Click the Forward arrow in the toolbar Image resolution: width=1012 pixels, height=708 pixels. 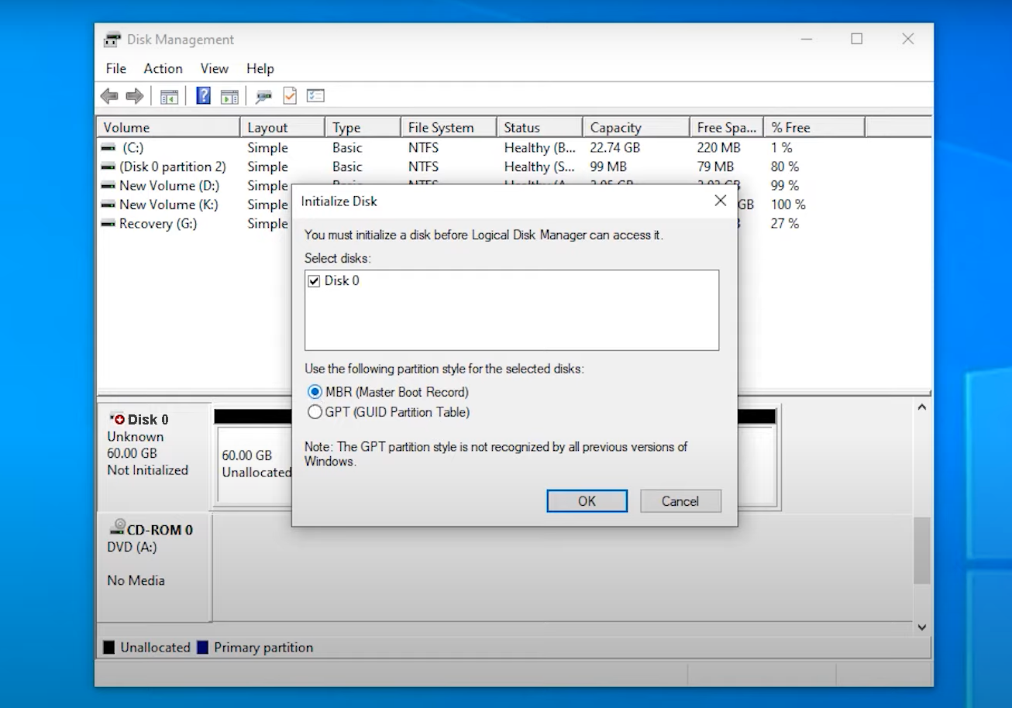135,96
